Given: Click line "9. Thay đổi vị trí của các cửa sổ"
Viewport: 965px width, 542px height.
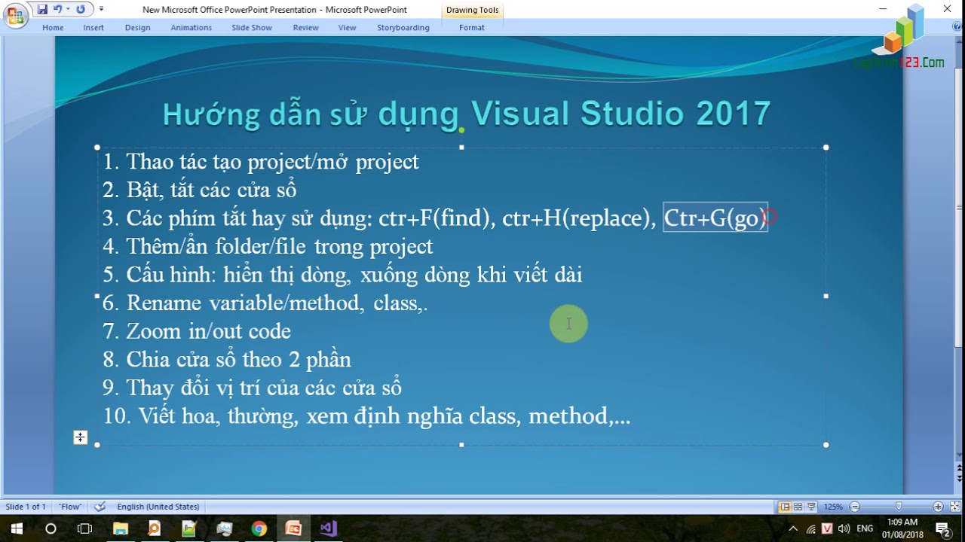Looking at the screenshot, I should point(252,388).
